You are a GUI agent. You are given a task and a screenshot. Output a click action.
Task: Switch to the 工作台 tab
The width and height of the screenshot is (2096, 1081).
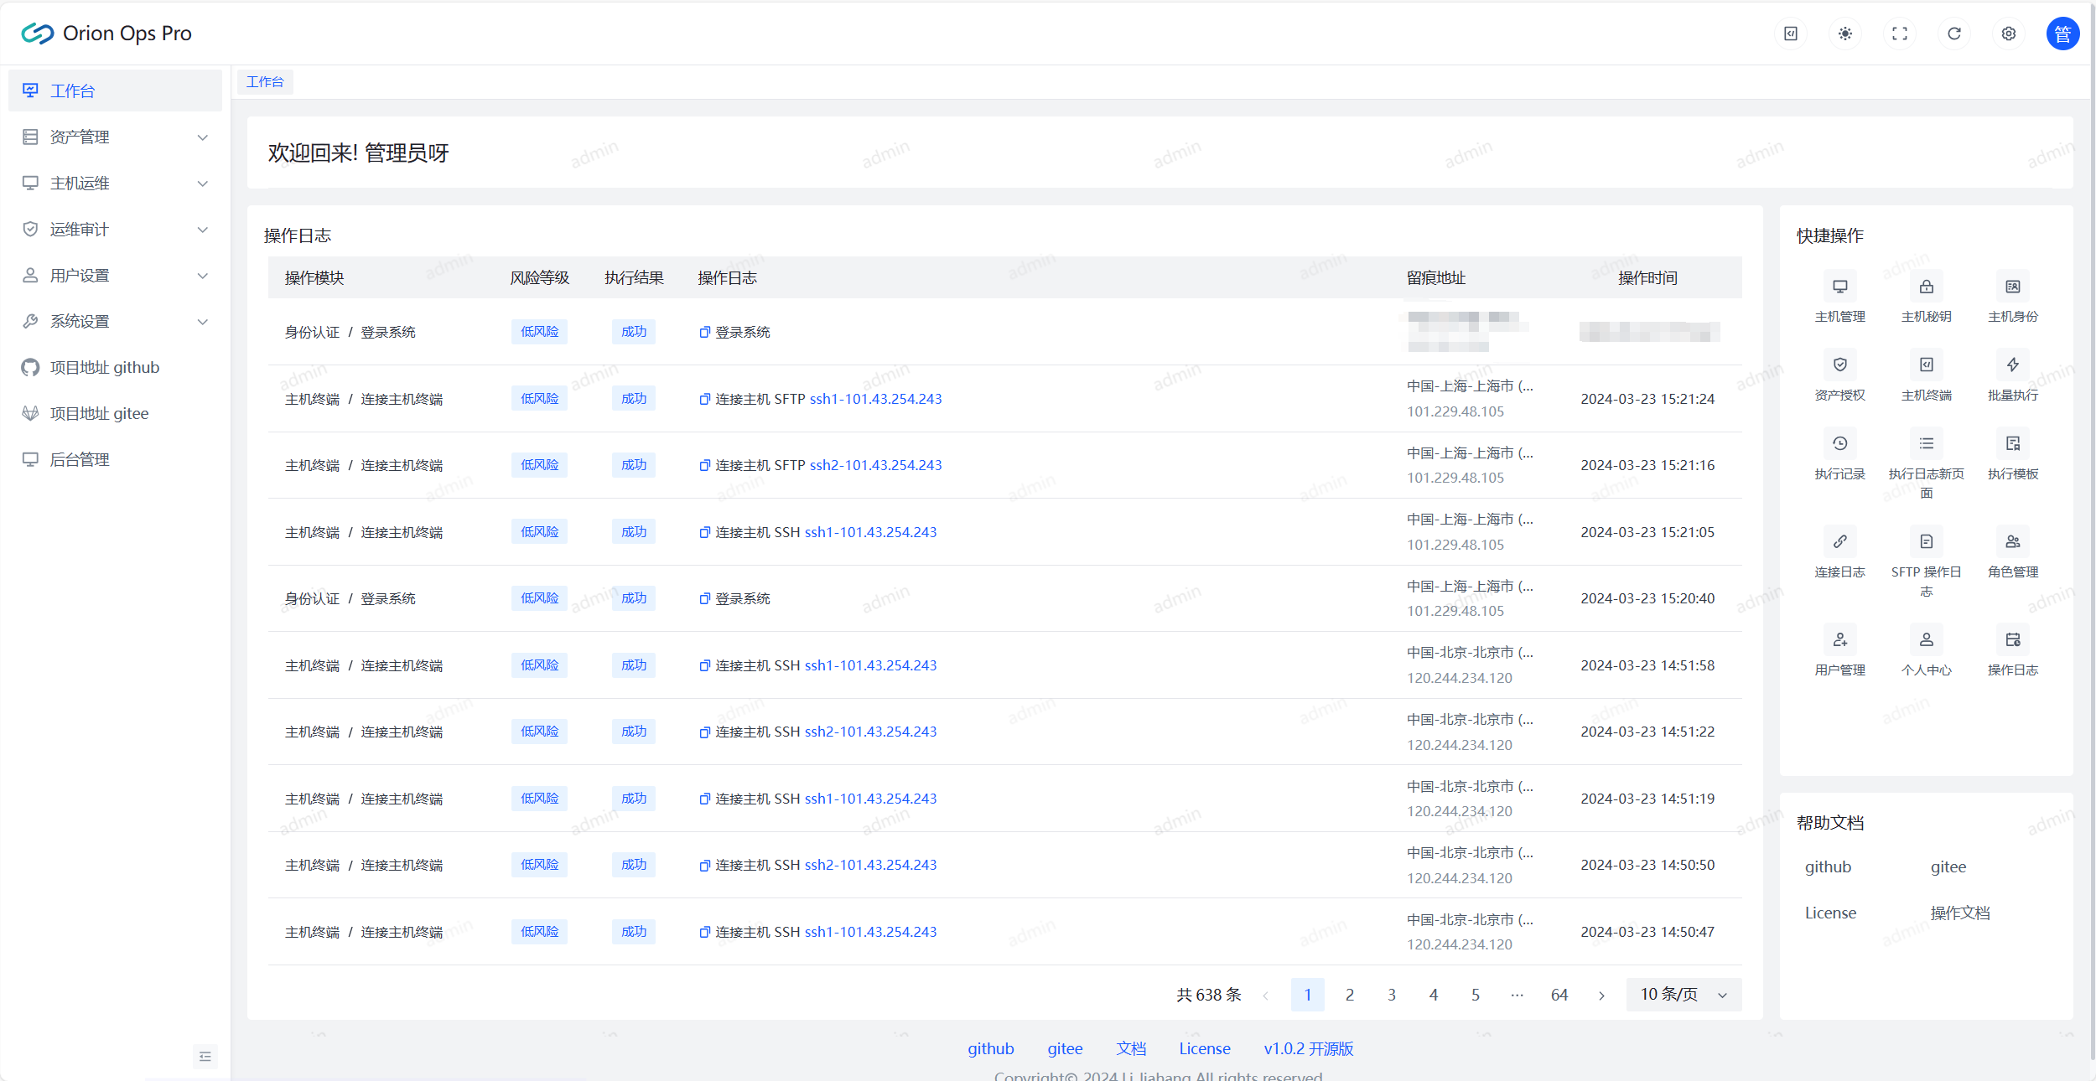coord(265,81)
